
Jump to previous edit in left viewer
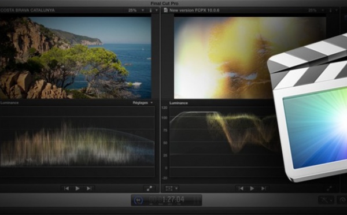click(66, 188)
